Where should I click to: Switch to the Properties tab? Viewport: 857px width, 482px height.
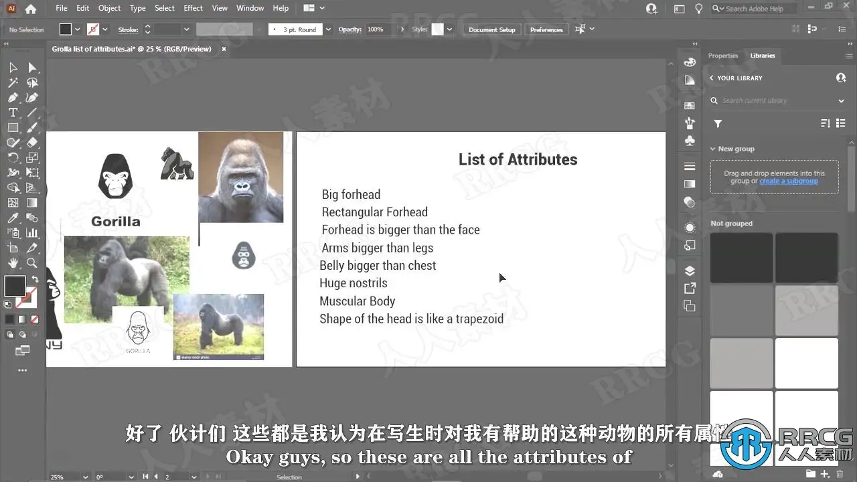pyautogui.click(x=723, y=56)
